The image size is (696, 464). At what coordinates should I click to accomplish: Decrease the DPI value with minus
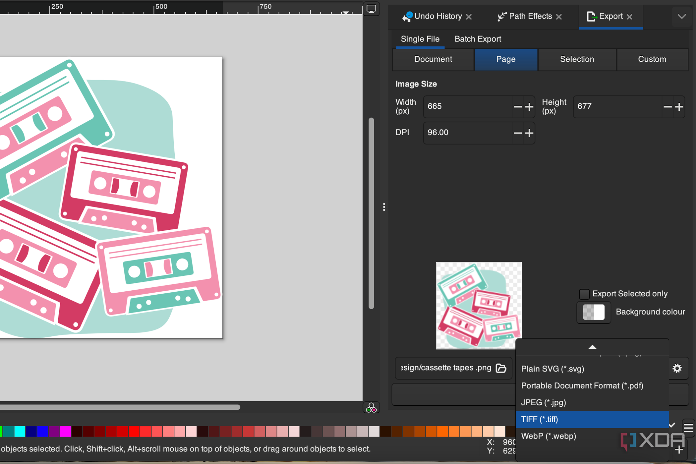click(x=517, y=133)
